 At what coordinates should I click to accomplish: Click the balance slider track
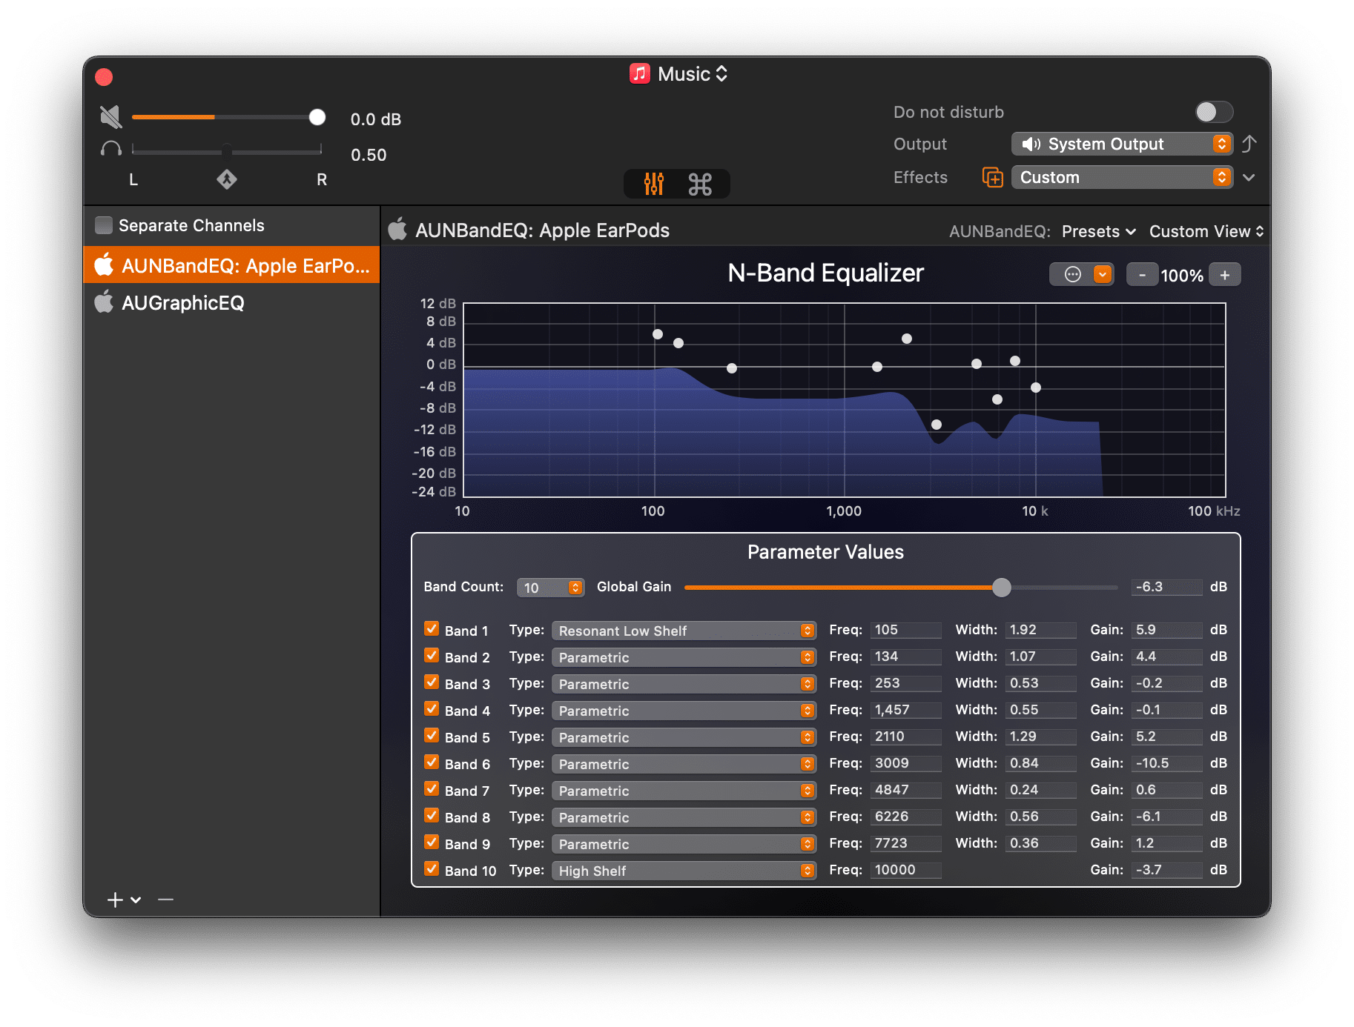tap(227, 150)
